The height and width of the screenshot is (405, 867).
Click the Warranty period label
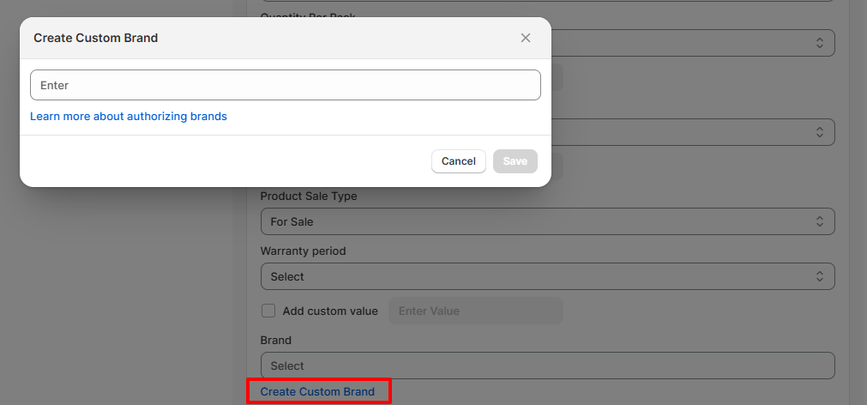tap(303, 251)
